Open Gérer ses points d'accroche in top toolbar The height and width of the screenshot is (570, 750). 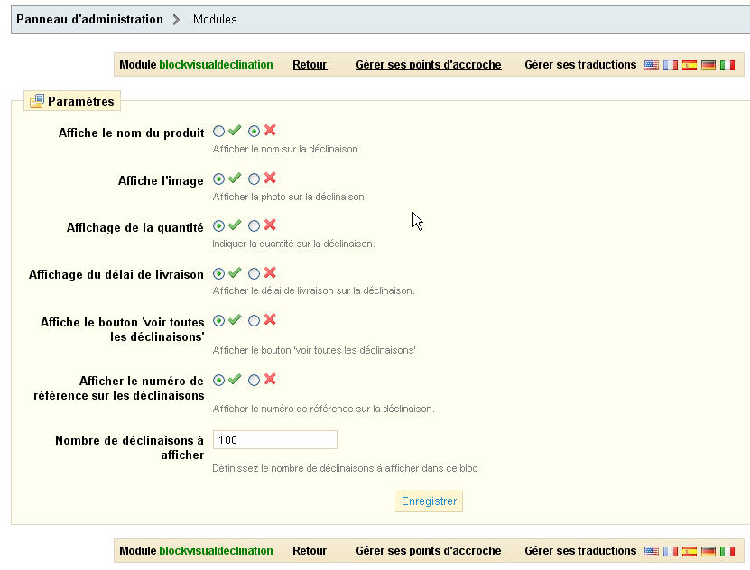pyautogui.click(x=429, y=65)
